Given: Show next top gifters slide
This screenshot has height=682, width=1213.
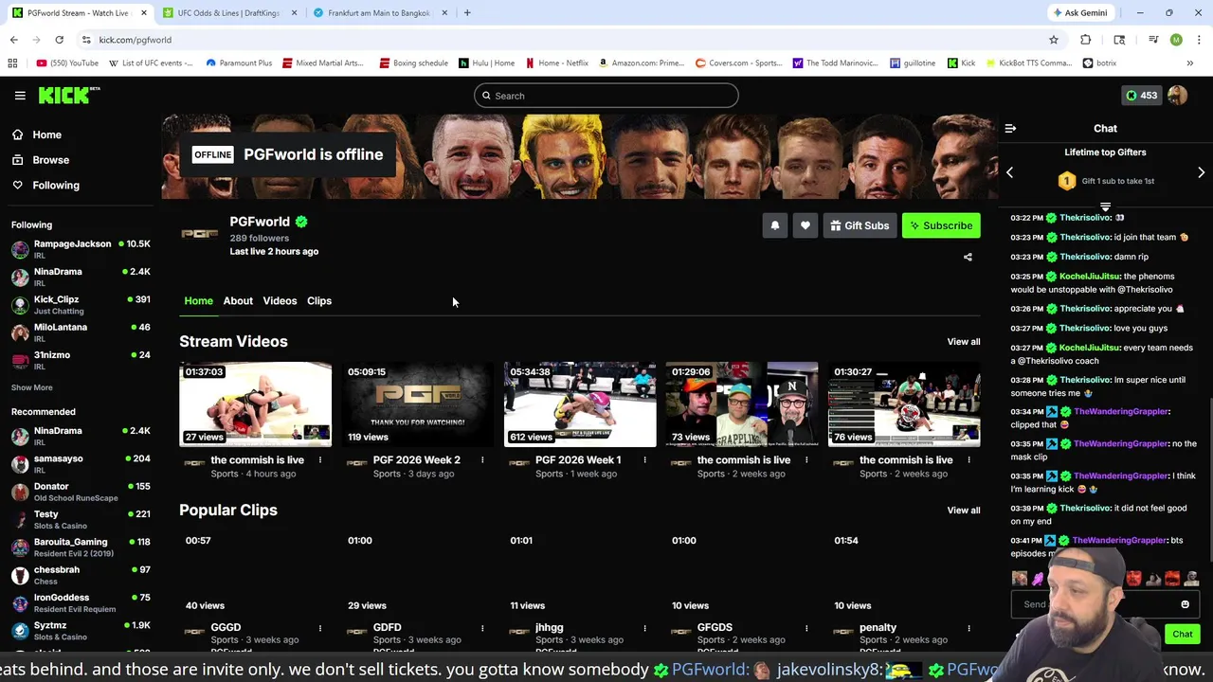Looking at the screenshot, I should 1201,172.
